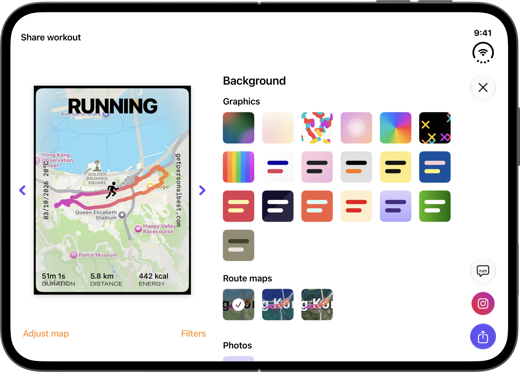This screenshot has width=520, height=372.
Task: Select the dark green-purple blurred gradient background
Action: (x=238, y=128)
